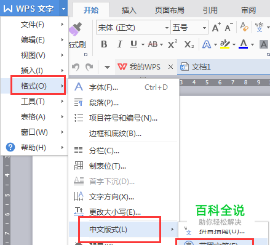Choose 文字方向(X)... text direction entry
This screenshot has width=270, height=245.
click(x=124, y=197)
